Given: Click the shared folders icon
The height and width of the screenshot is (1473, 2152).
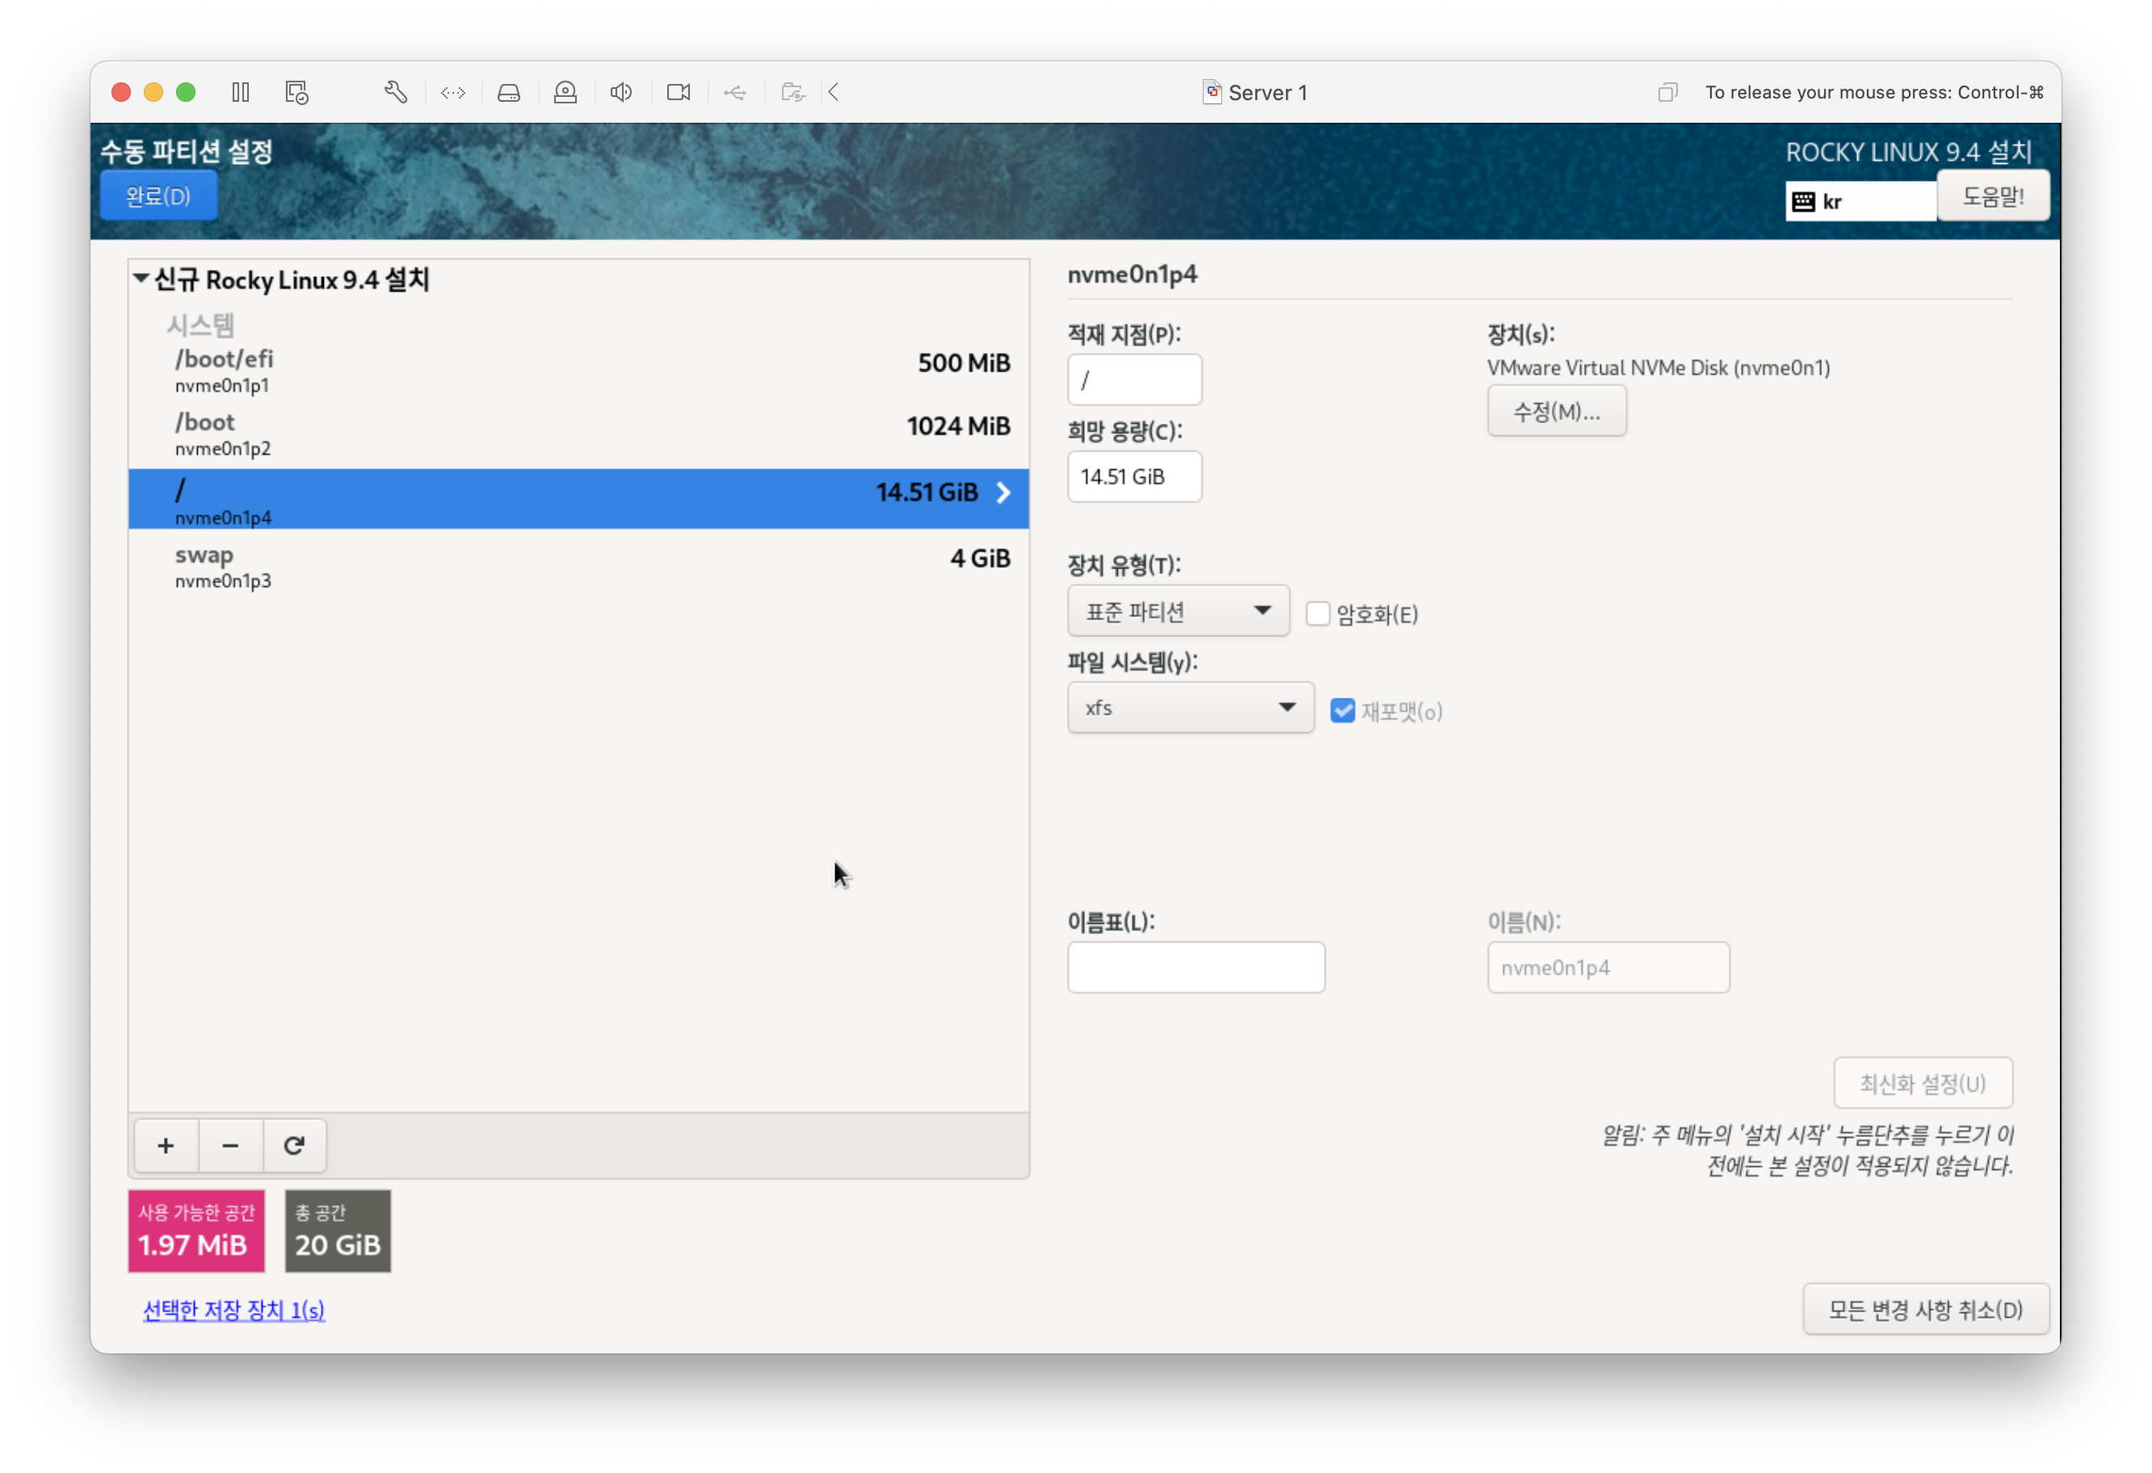Looking at the screenshot, I should tap(792, 93).
